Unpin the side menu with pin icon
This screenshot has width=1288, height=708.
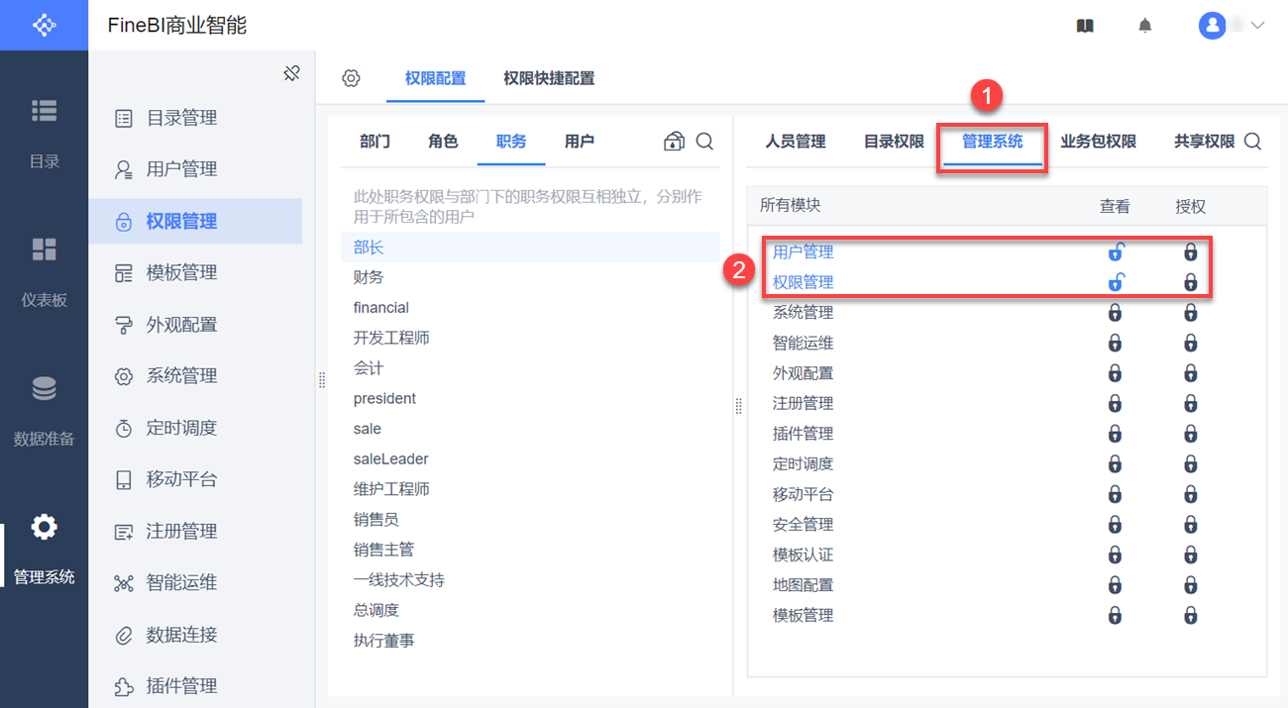click(291, 73)
